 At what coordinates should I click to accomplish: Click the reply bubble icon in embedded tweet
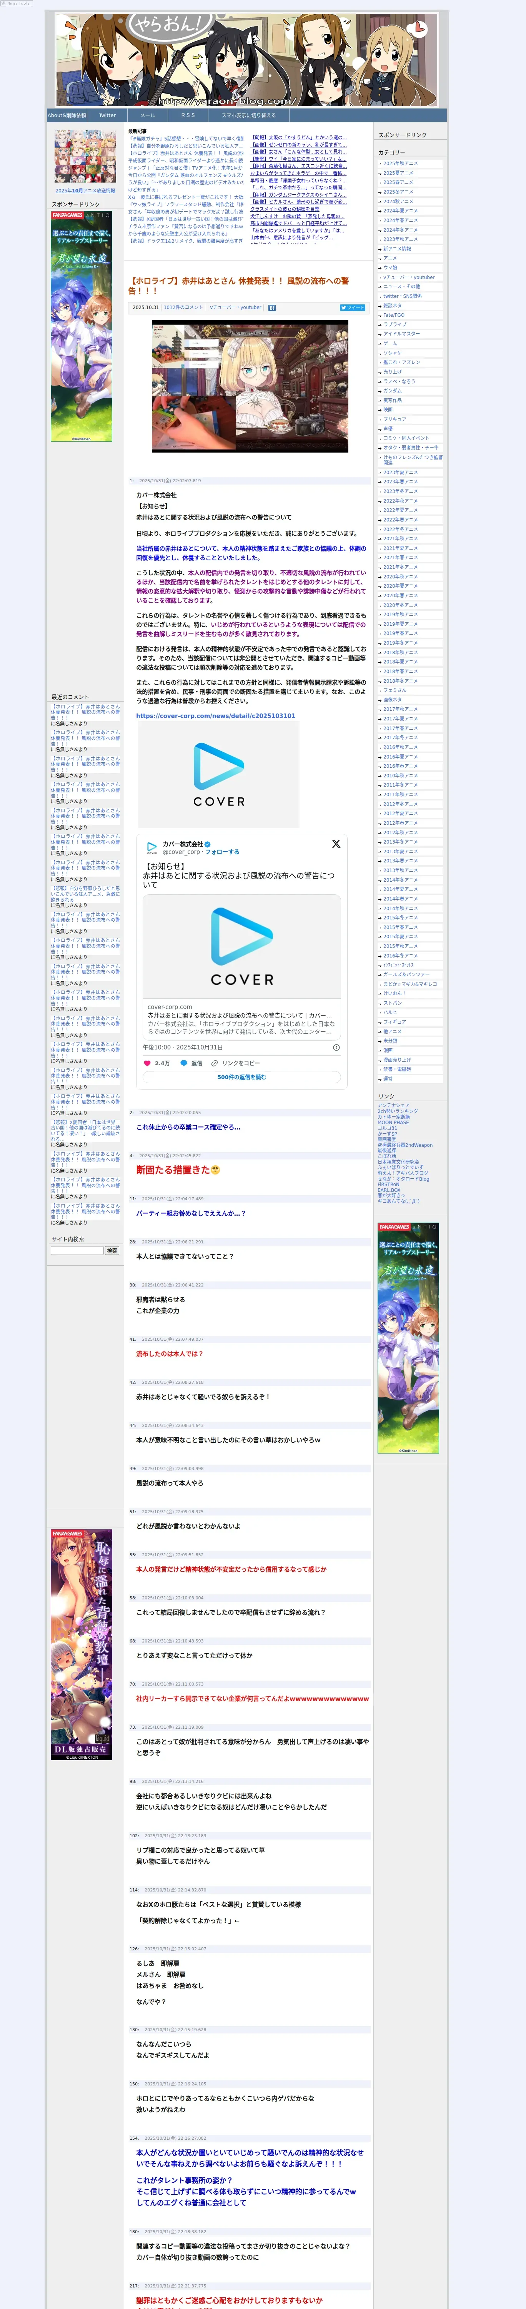[x=184, y=1063]
